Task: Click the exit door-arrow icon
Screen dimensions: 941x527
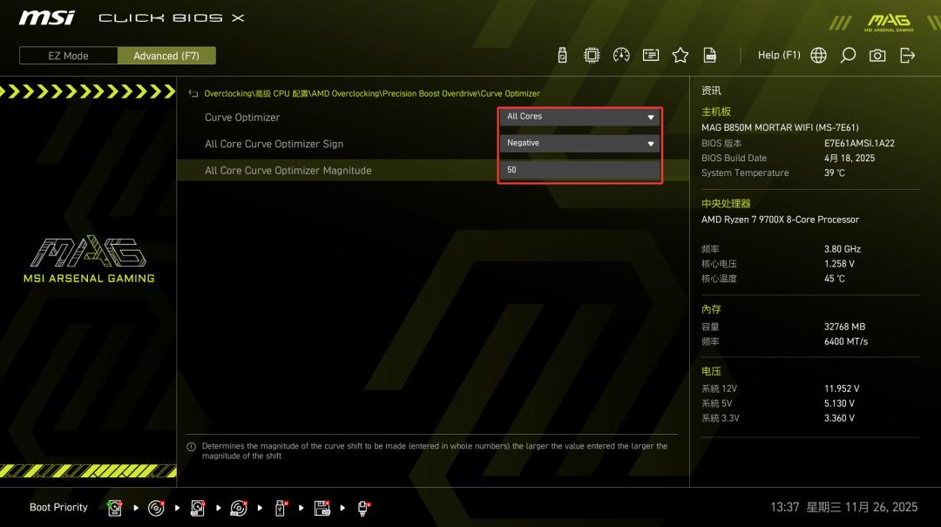Action: (907, 55)
